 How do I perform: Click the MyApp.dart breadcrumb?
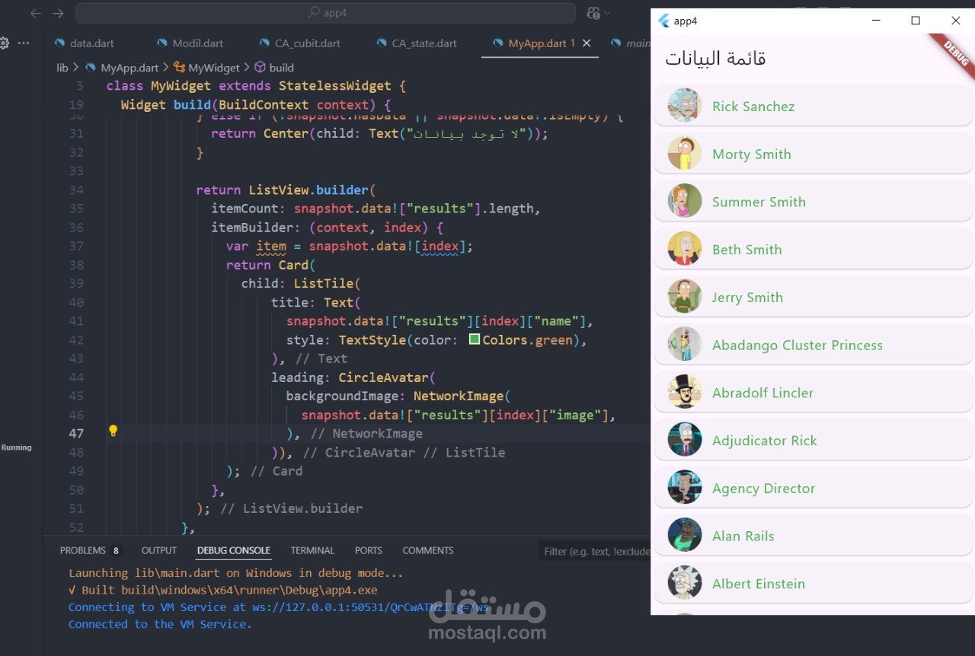point(122,68)
